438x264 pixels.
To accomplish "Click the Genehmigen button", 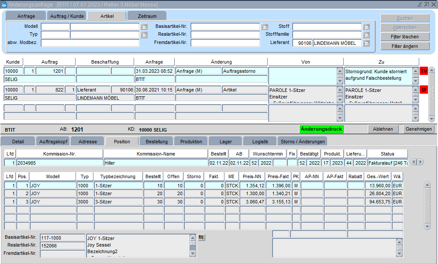I will 419,129.
